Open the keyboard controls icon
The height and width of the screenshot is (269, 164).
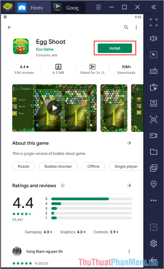coord(154,71)
